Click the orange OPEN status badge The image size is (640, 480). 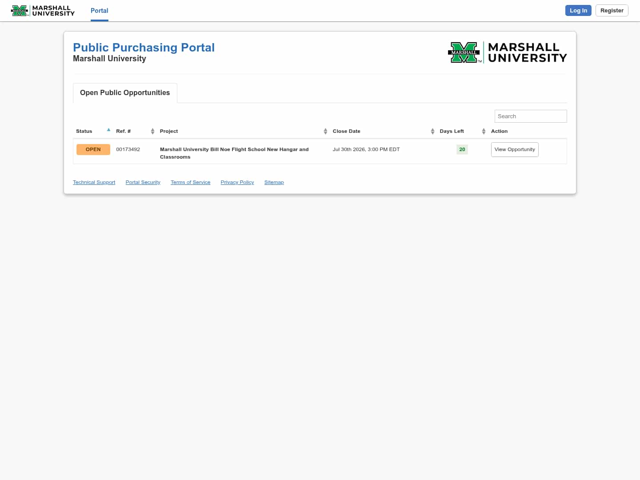93,149
